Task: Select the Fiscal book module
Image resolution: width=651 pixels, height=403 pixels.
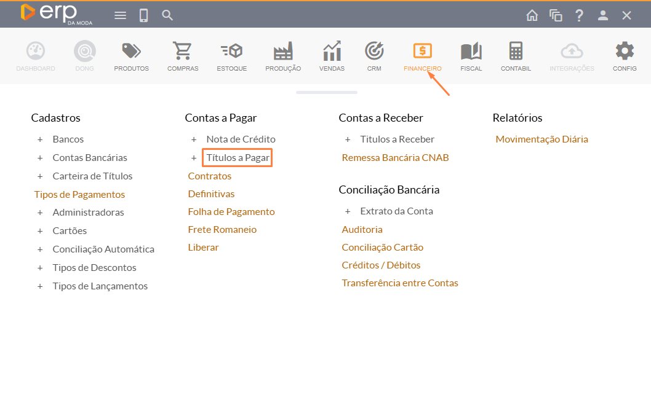Action: coord(471,52)
